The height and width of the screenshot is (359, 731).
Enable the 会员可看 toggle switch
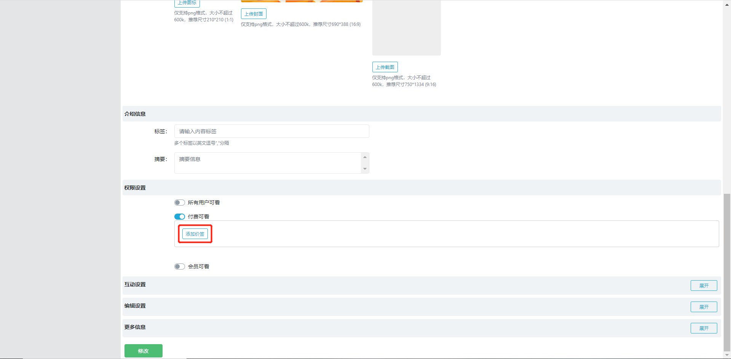[x=180, y=266]
